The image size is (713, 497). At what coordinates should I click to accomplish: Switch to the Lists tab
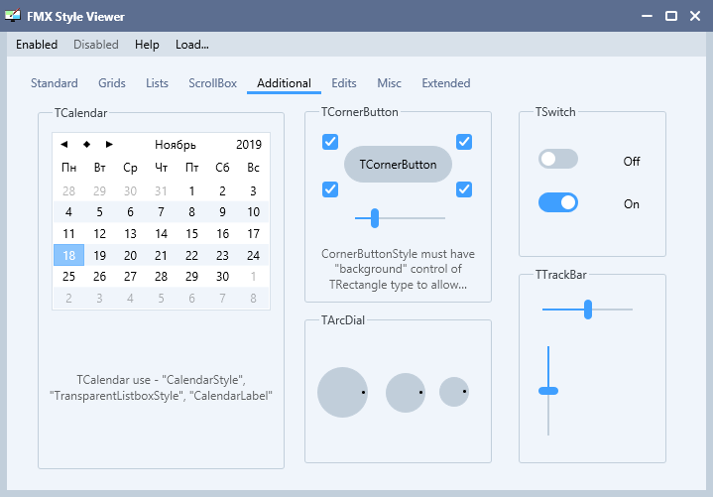[x=157, y=83]
